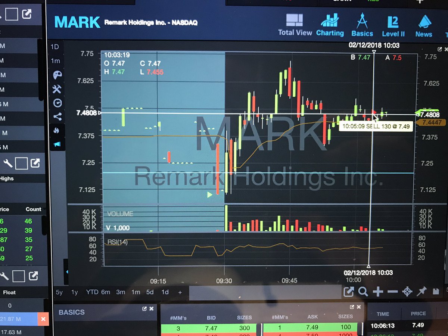Pop out the Level II bid/ask panel
The width and height of the screenshot is (448, 336).
point(352,307)
